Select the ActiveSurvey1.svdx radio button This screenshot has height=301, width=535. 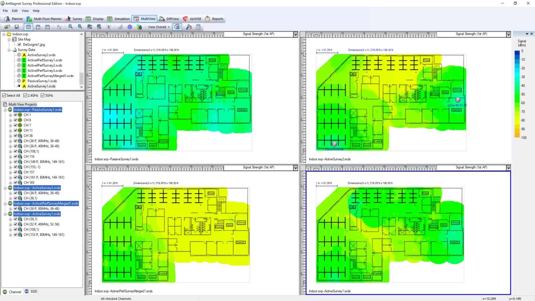(x=19, y=86)
